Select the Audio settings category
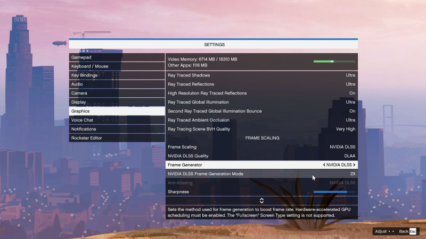The height and width of the screenshot is (239, 426). [x=117, y=84]
